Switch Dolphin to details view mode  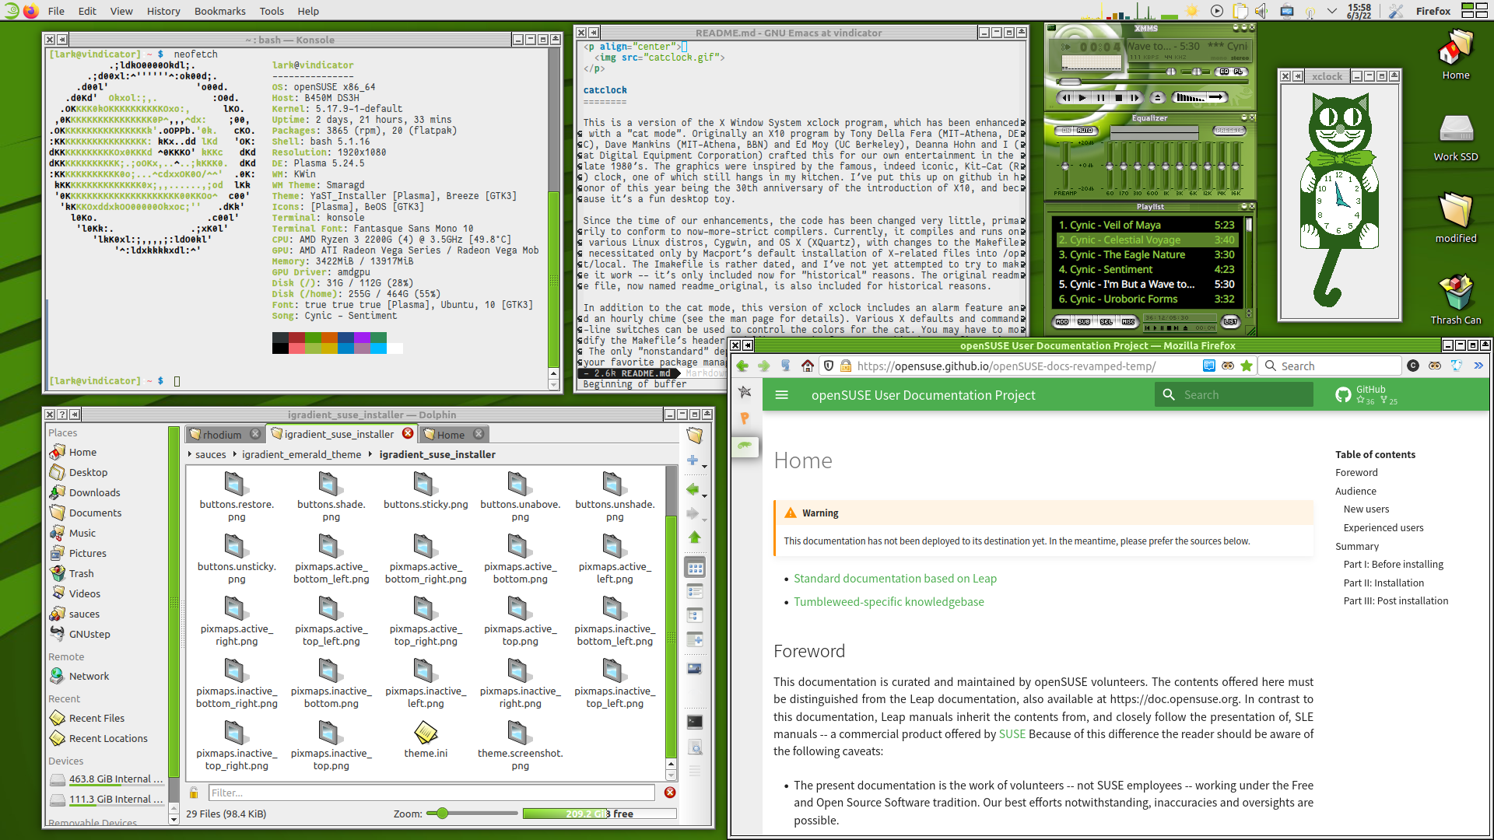click(695, 615)
